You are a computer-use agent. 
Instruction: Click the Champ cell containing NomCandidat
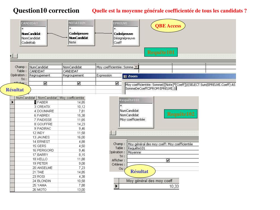[79, 67]
